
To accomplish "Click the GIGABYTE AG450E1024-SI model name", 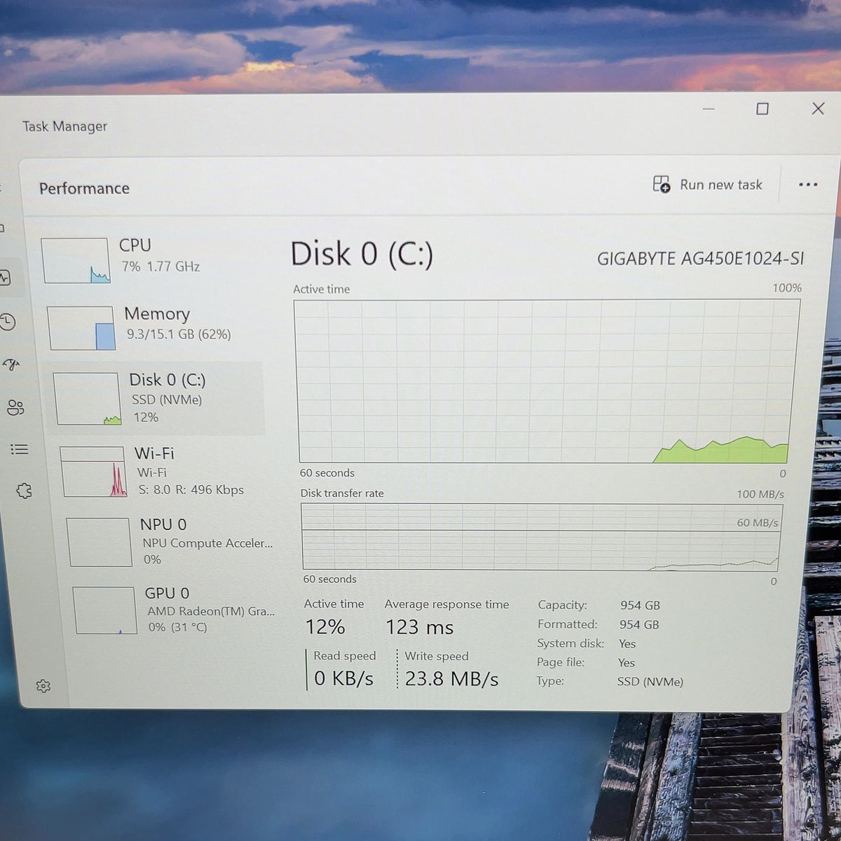I will click(700, 259).
